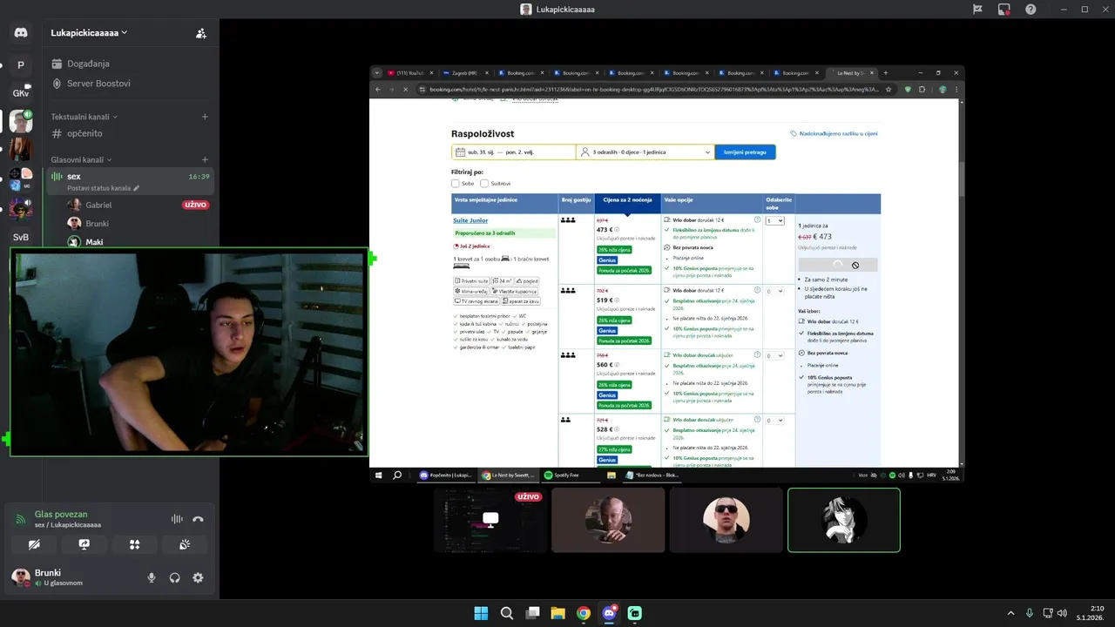Deafen with the headphones icon
Screen dimensions: 1115x627
(175, 577)
